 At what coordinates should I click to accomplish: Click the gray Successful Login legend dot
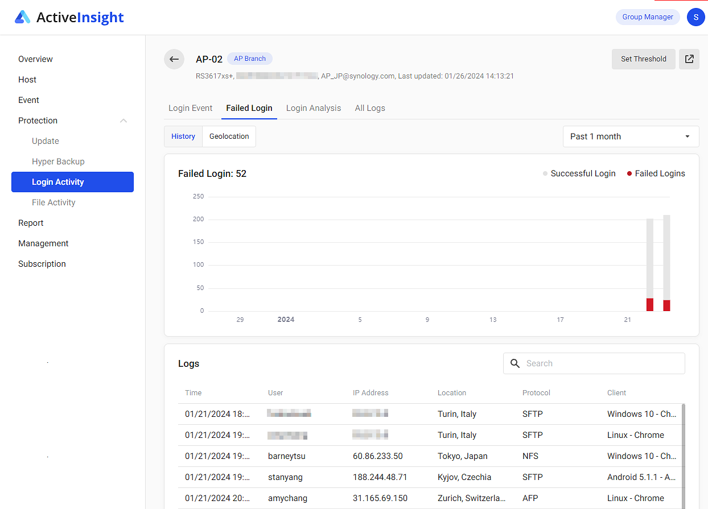pos(545,173)
